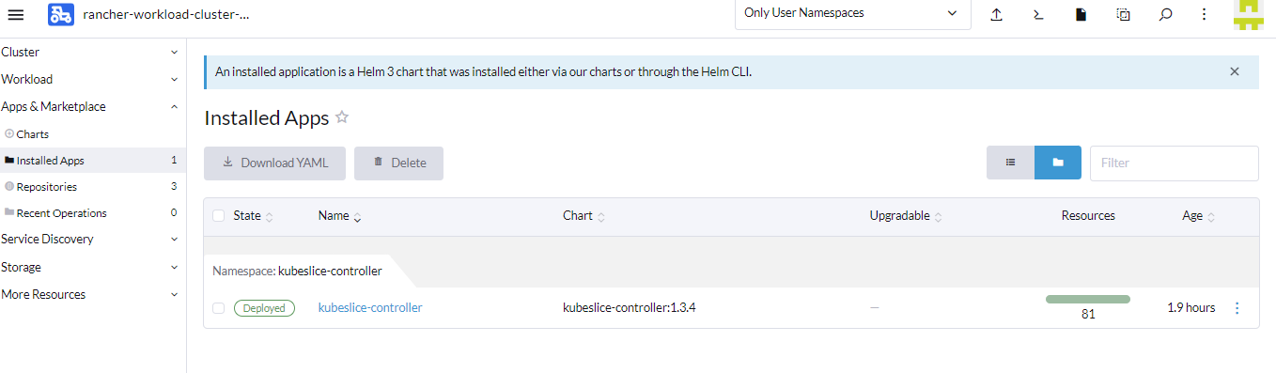
Task: Check the kubeslice-controller row checkbox
Action: (x=219, y=308)
